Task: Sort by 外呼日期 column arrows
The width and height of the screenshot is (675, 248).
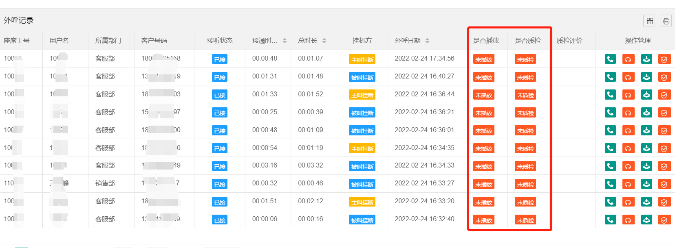Action: click(427, 41)
